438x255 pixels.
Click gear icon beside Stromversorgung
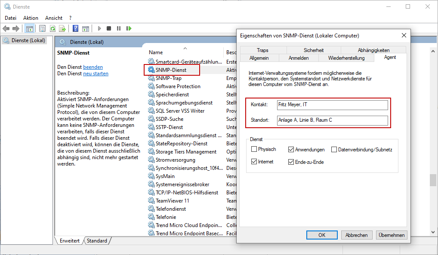[151, 160]
